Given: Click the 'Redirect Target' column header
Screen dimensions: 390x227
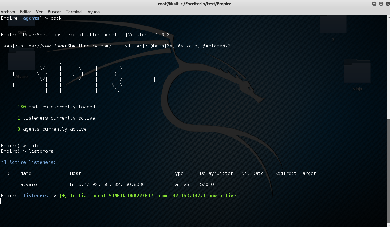Looking at the screenshot, I should (x=295, y=173).
